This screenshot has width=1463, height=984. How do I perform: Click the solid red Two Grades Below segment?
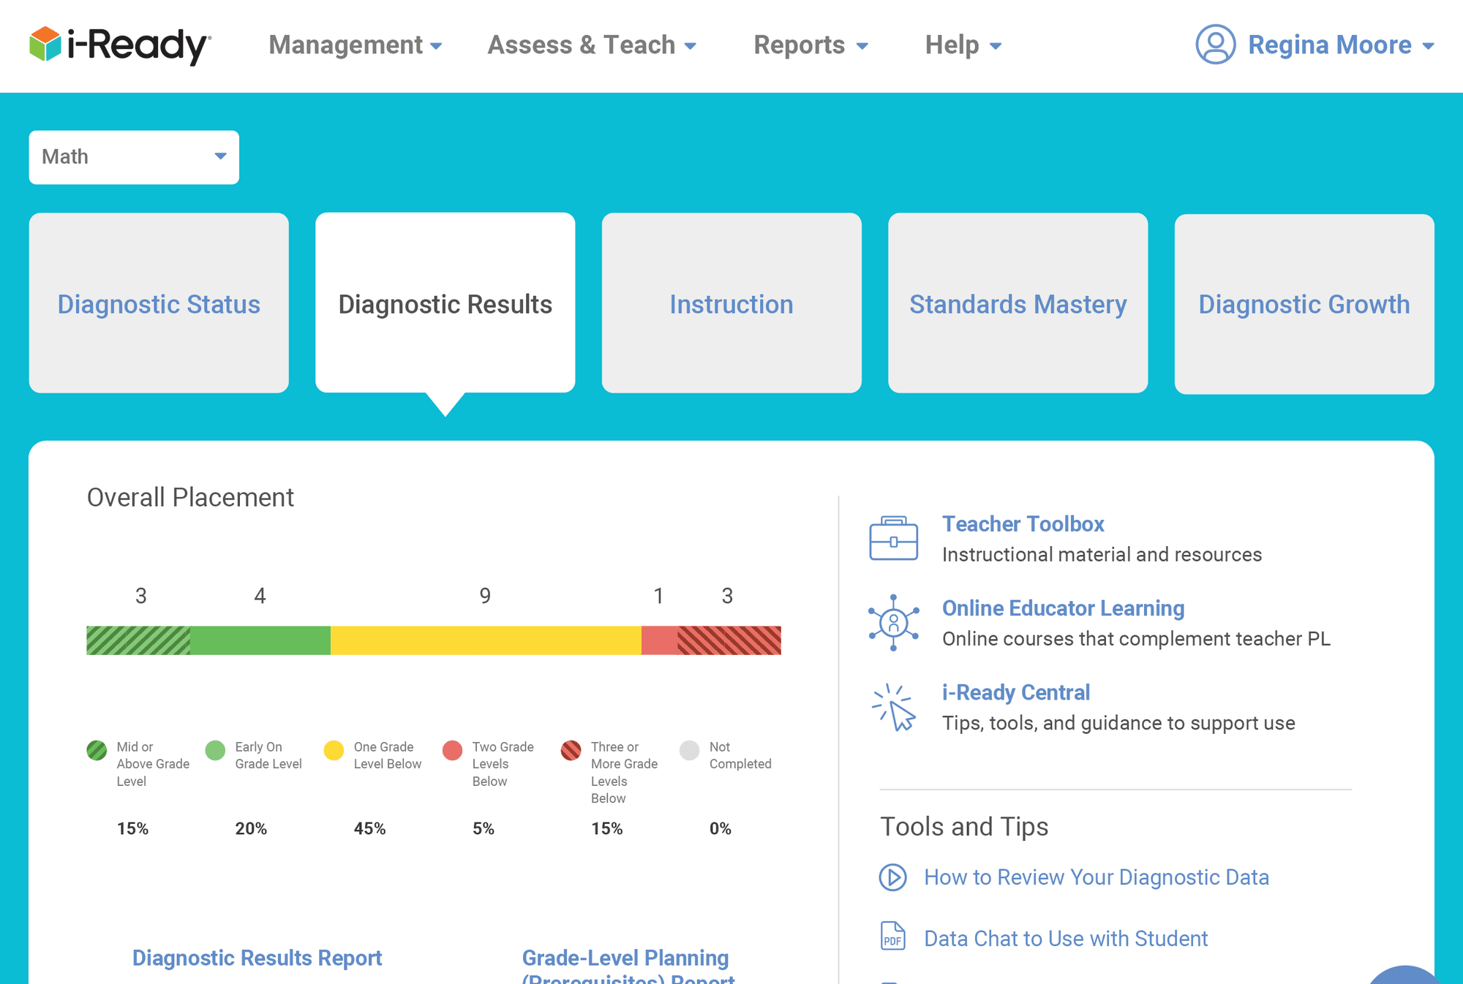pyautogui.click(x=659, y=640)
